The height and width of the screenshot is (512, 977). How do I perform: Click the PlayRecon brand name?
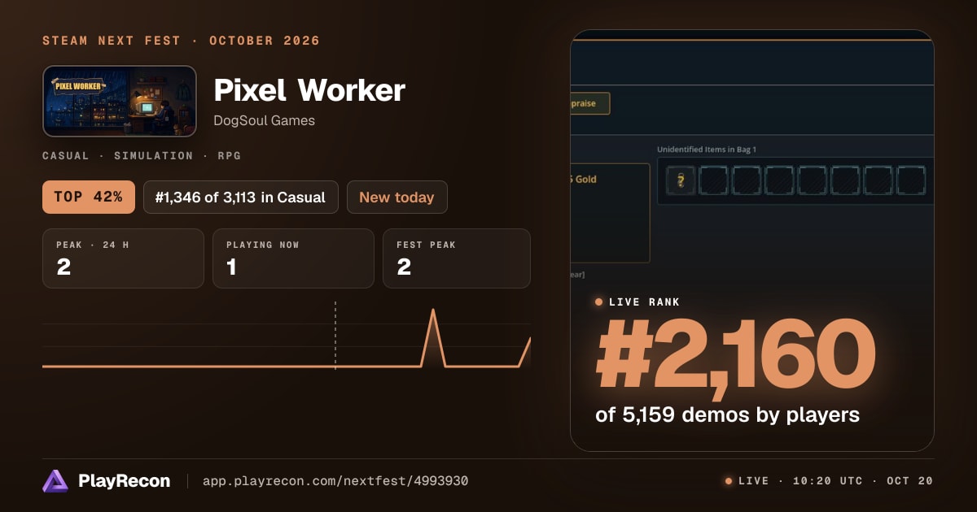click(125, 481)
